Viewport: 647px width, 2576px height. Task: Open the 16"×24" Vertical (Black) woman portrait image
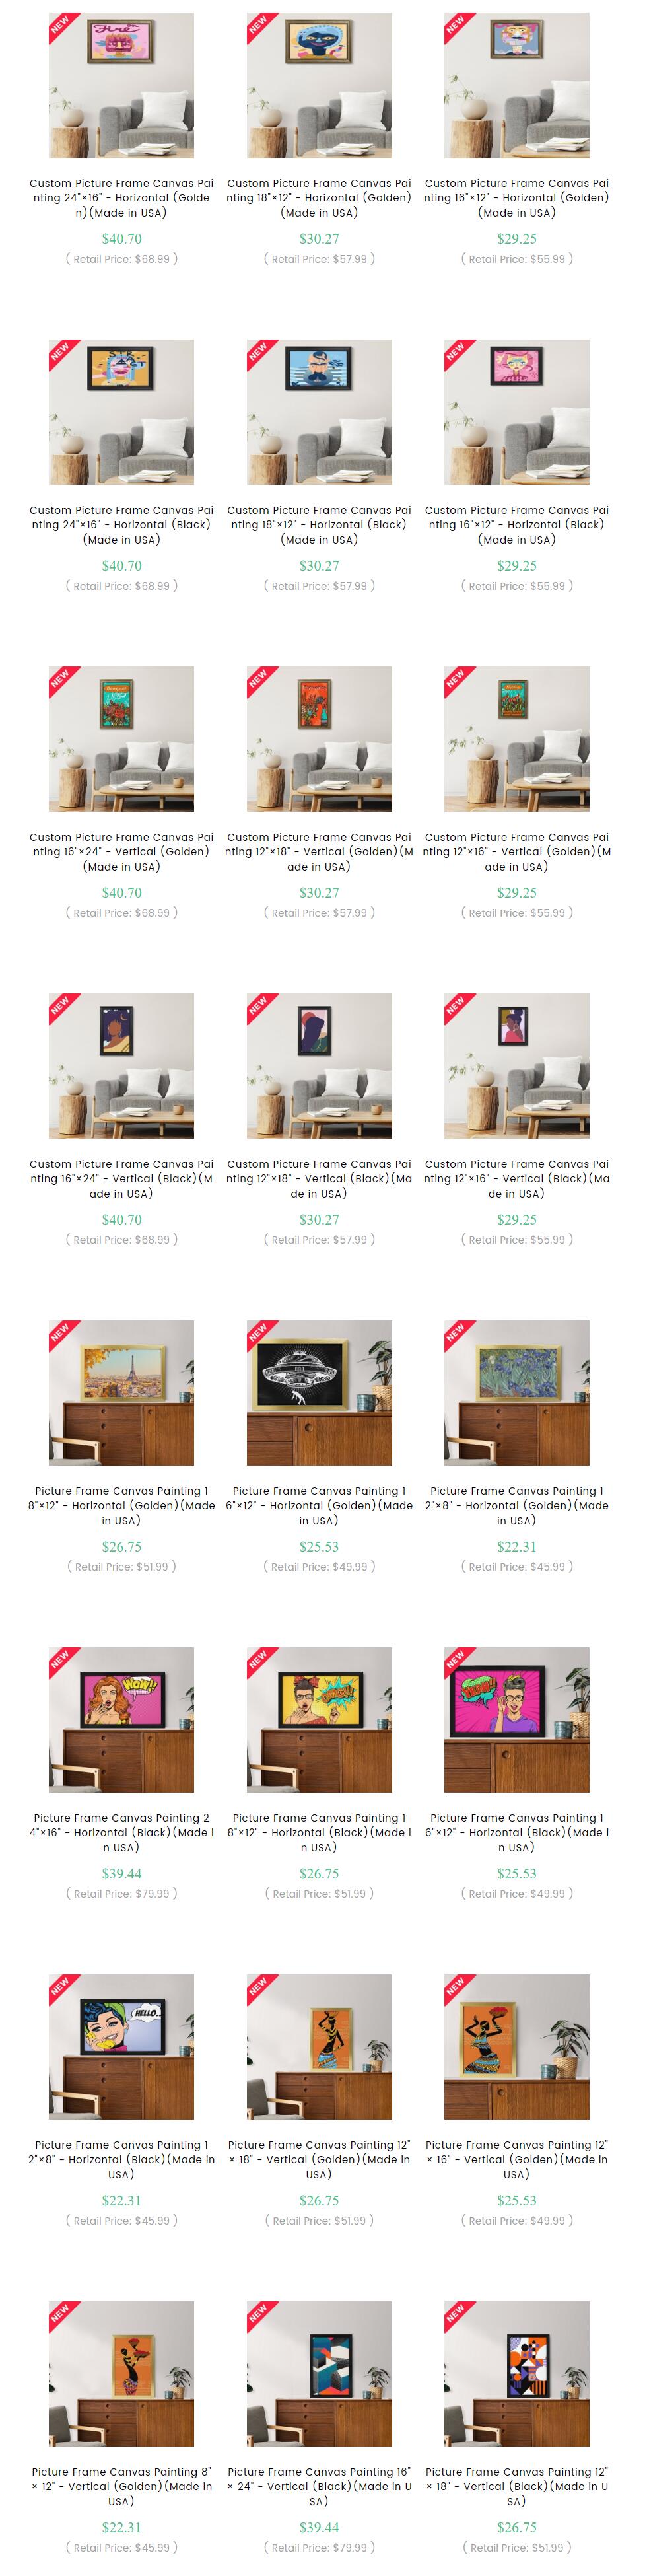[121, 1066]
